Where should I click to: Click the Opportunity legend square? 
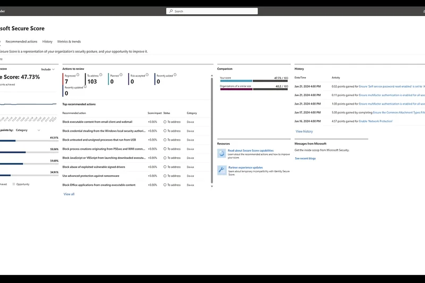pyautogui.click(x=14, y=184)
